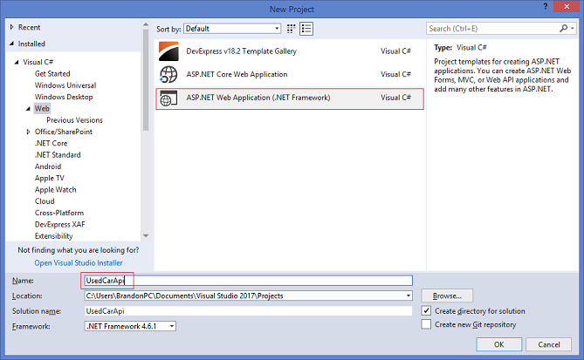Switch to small icons view
Screen dimensions: 584x360
point(292,29)
